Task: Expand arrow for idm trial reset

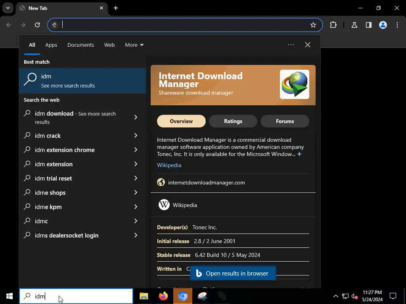Action: point(136,178)
